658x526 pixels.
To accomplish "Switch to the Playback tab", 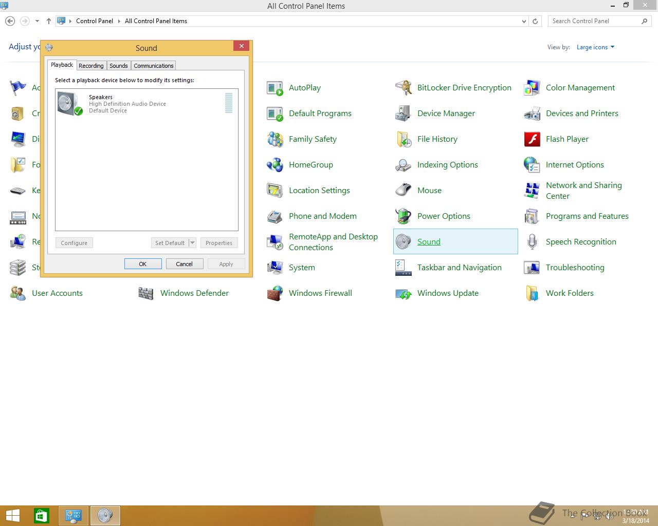I will 62,65.
